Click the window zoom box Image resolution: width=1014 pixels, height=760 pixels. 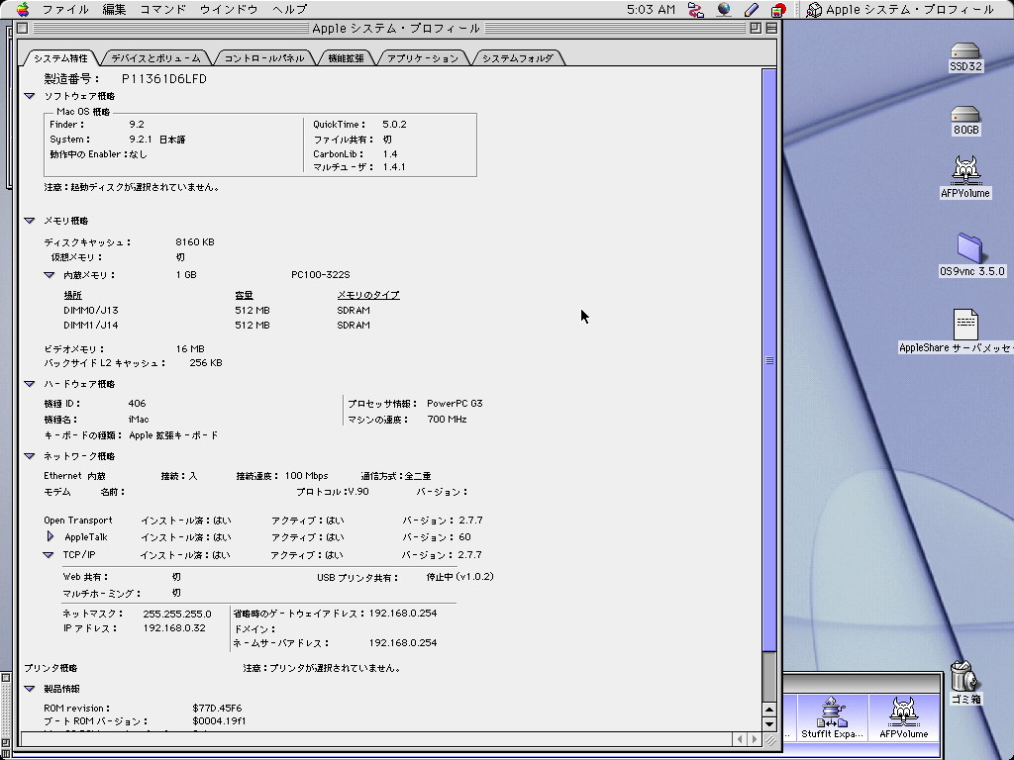point(756,28)
